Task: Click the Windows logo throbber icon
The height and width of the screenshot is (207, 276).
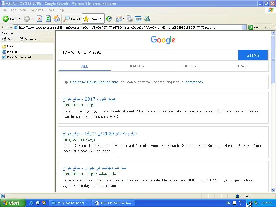Action: pos(271,10)
